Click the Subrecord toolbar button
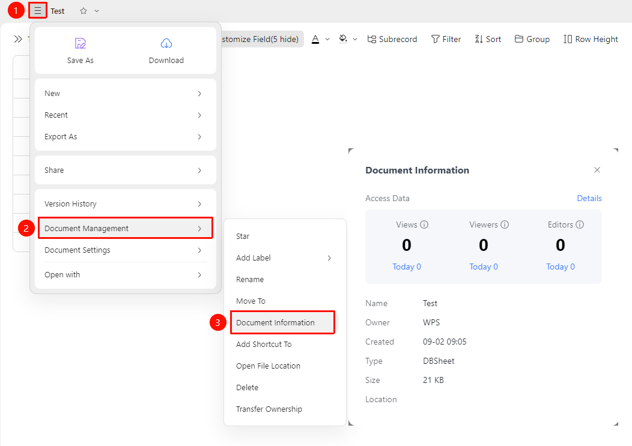This screenshot has height=446, width=632. pos(392,39)
